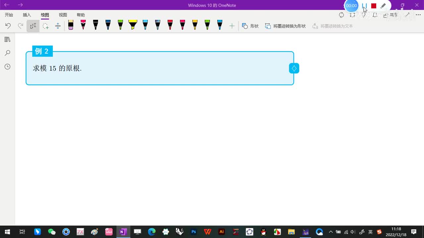The width and height of the screenshot is (424, 238).
Task: Open the Windows Start menu
Action: (x=7, y=232)
